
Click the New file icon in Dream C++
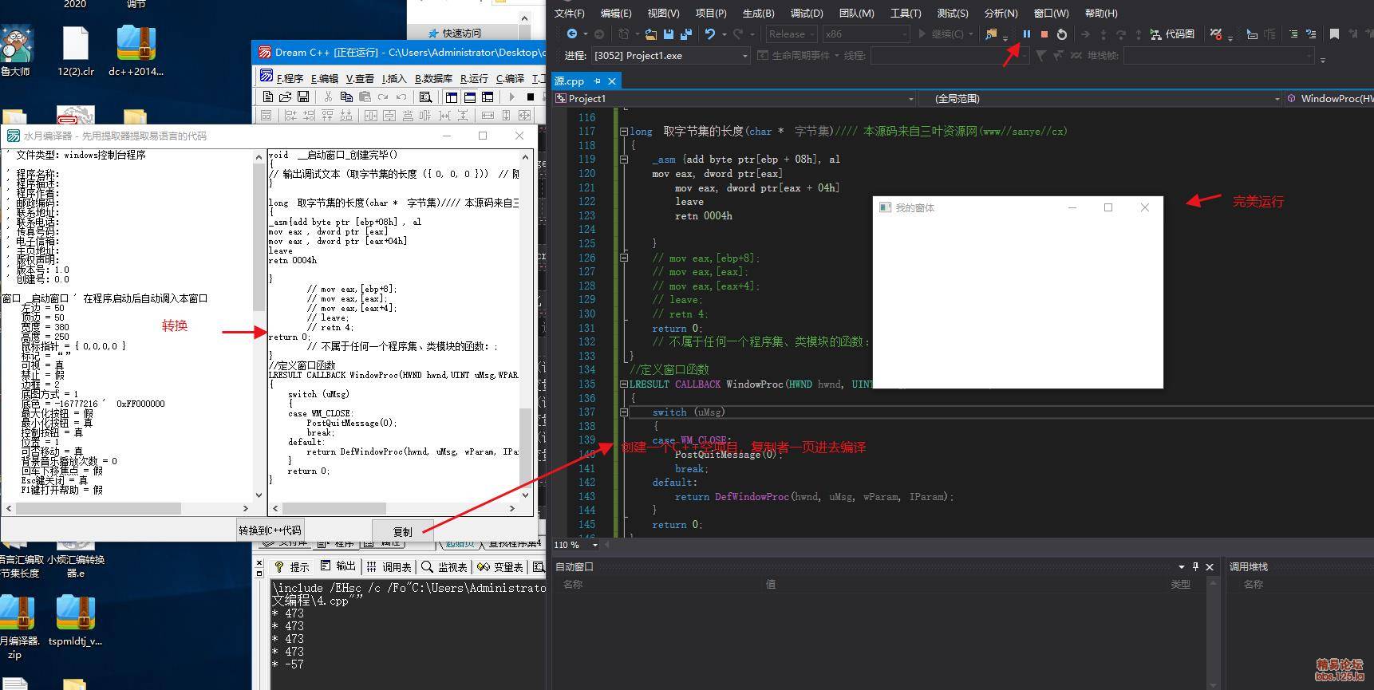pyautogui.click(x=268, y=97)
